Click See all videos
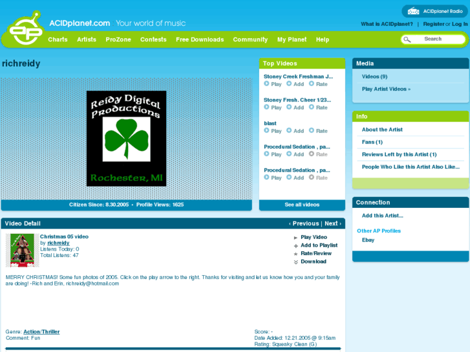Screen dimensions: 470x352 pyautogui.click(x=302, y=205)
